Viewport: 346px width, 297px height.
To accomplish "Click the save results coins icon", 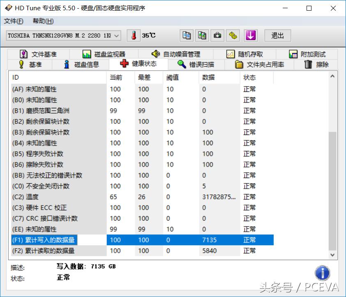I will [233, 35].
